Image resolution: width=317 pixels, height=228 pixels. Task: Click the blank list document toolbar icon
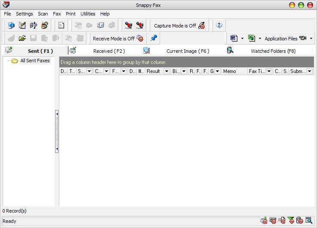pyautogui.click(x=61, y=25)
